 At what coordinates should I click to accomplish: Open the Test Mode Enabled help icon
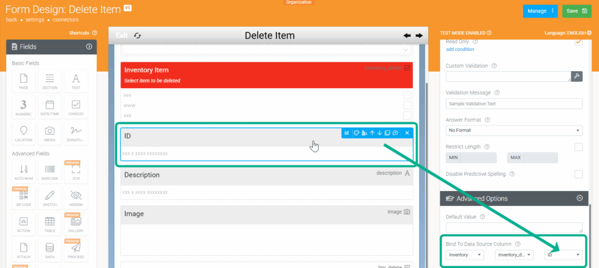[490, 33]
